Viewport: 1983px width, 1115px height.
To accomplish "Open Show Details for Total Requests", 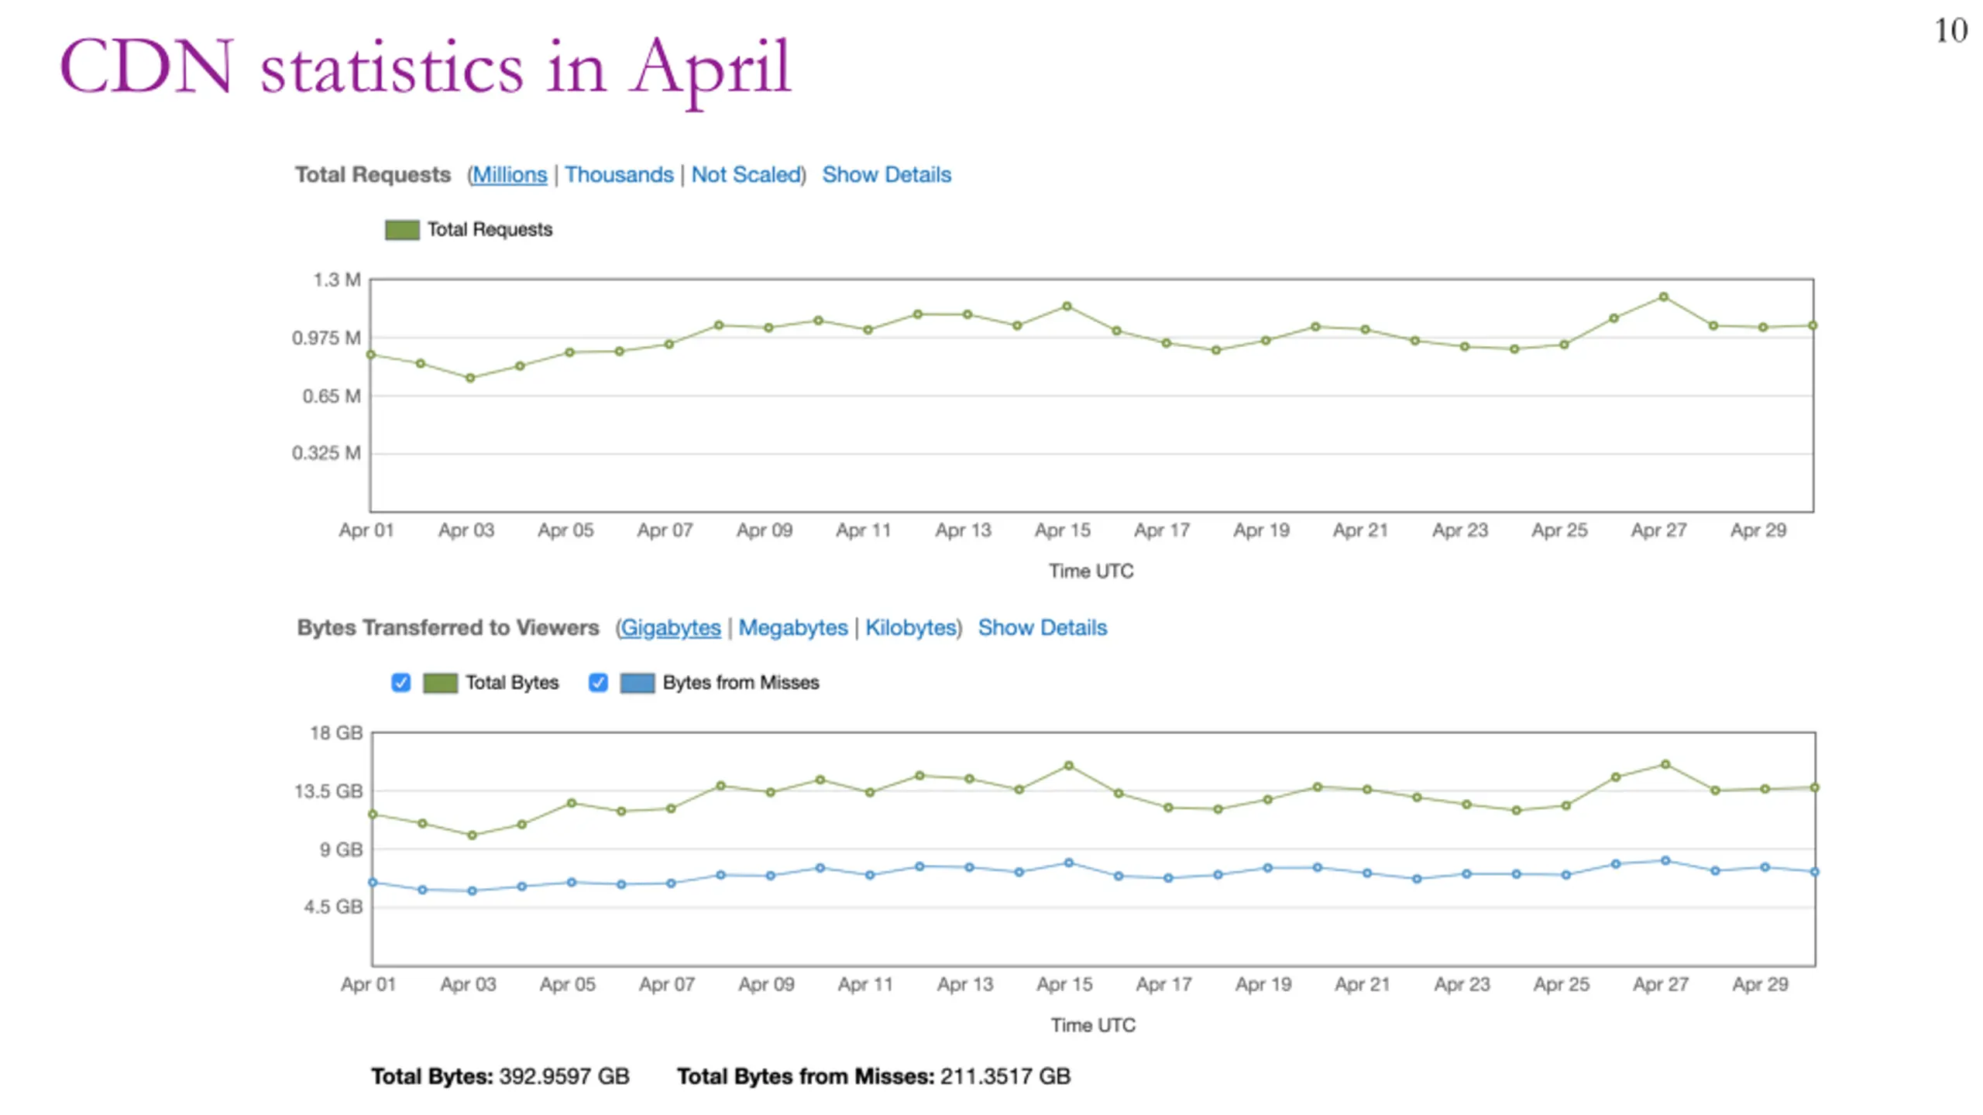I will pos(886,175).
